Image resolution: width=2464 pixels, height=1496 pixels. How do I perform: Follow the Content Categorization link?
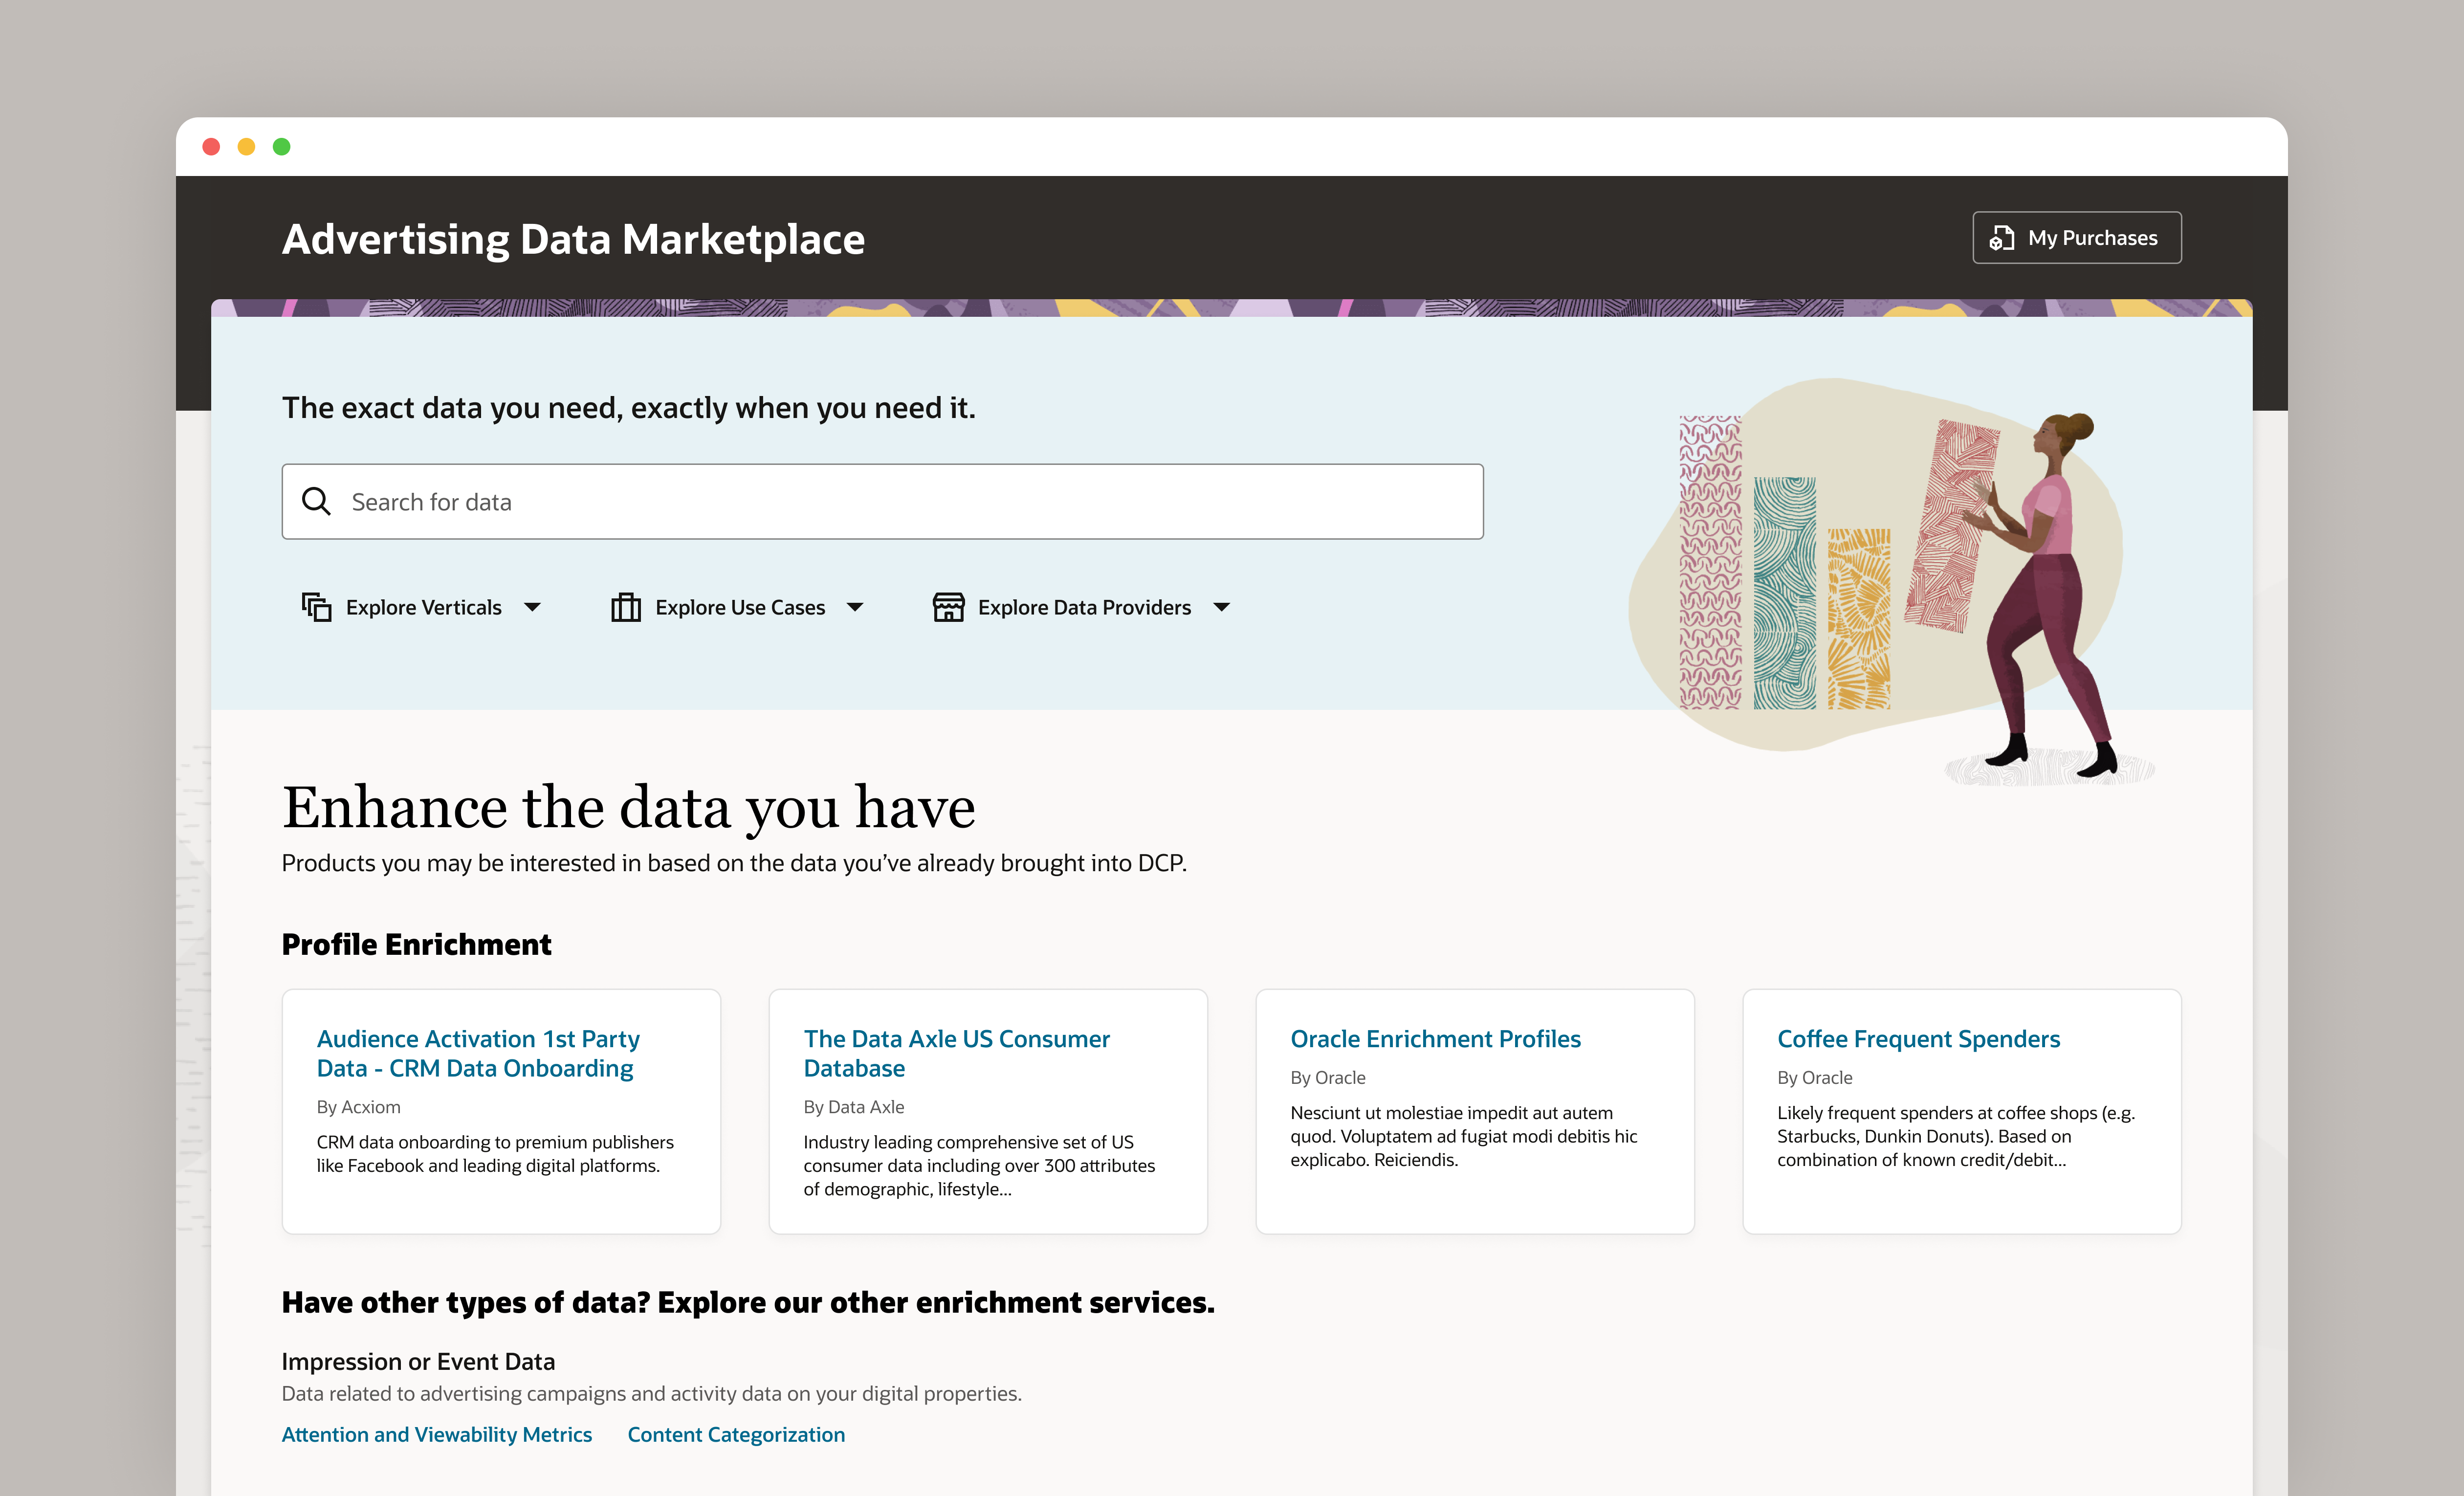point(736,1434)
